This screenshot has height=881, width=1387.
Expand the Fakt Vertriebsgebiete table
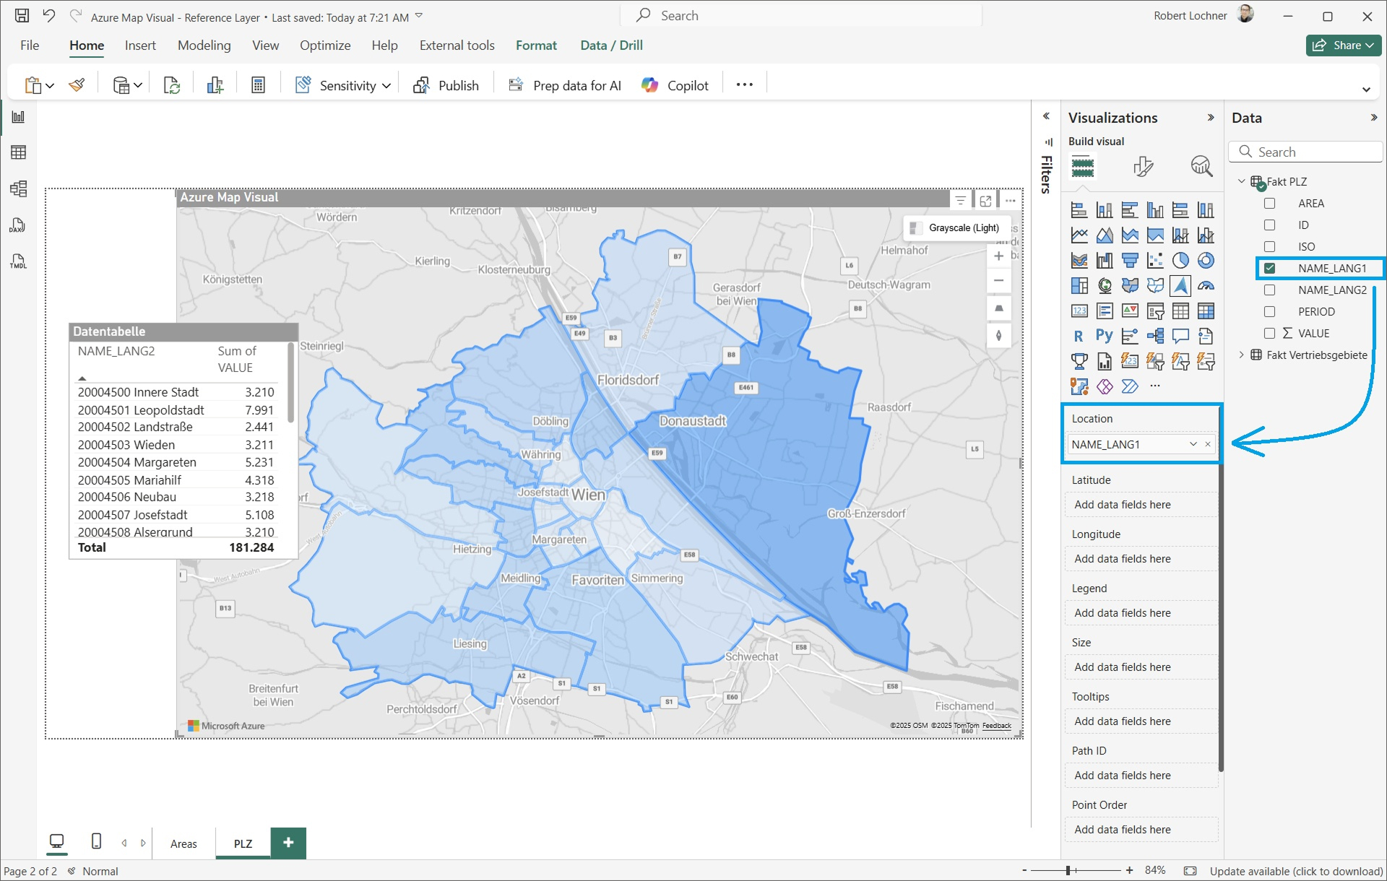coord(1242,355)
